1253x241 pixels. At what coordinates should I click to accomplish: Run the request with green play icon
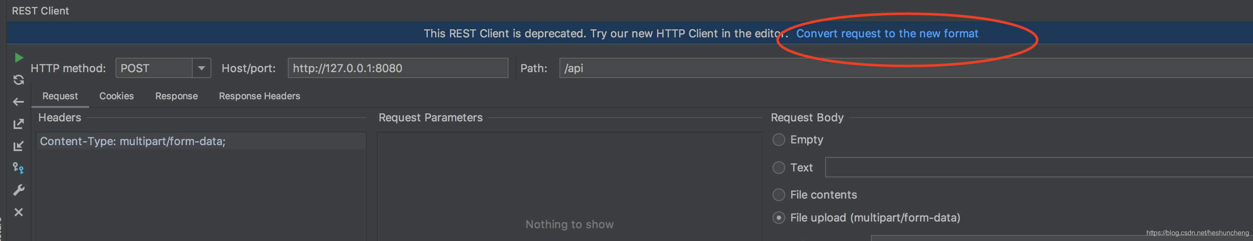click(x=19, y=58)
